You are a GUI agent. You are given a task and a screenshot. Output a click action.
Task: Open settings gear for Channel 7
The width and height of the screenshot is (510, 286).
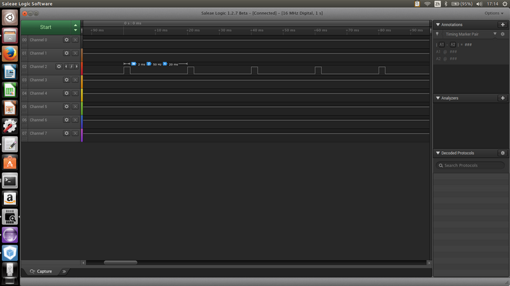[x=66, y=133]
